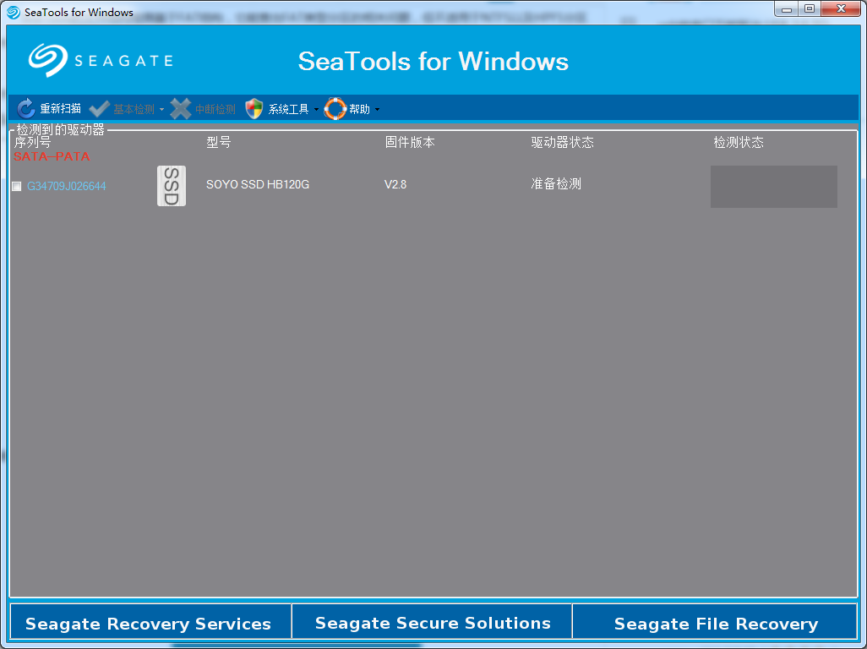Open the 系统工具 menu
Screen dimensions: 867x649
click(288, 108)
